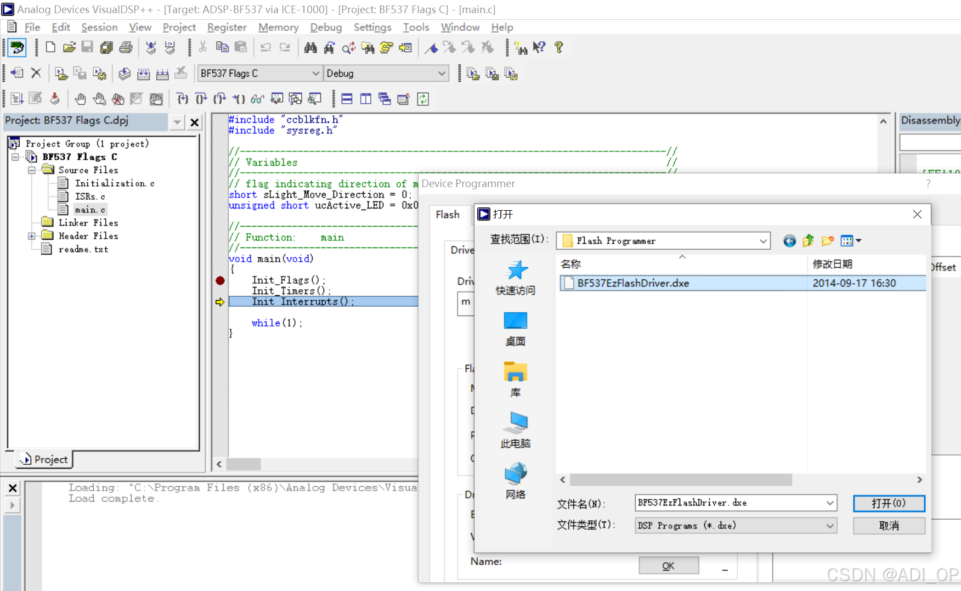Click the Step Over braces icon
Viewport: 961px width, 591px height.
[x=201, y=99]
